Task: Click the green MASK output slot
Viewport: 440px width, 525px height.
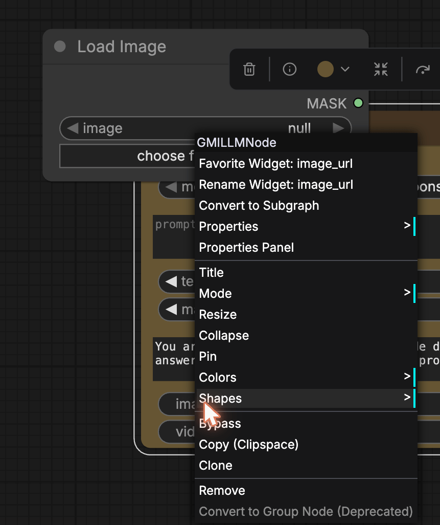Action: pyautogui.click(x=358, y=103)
